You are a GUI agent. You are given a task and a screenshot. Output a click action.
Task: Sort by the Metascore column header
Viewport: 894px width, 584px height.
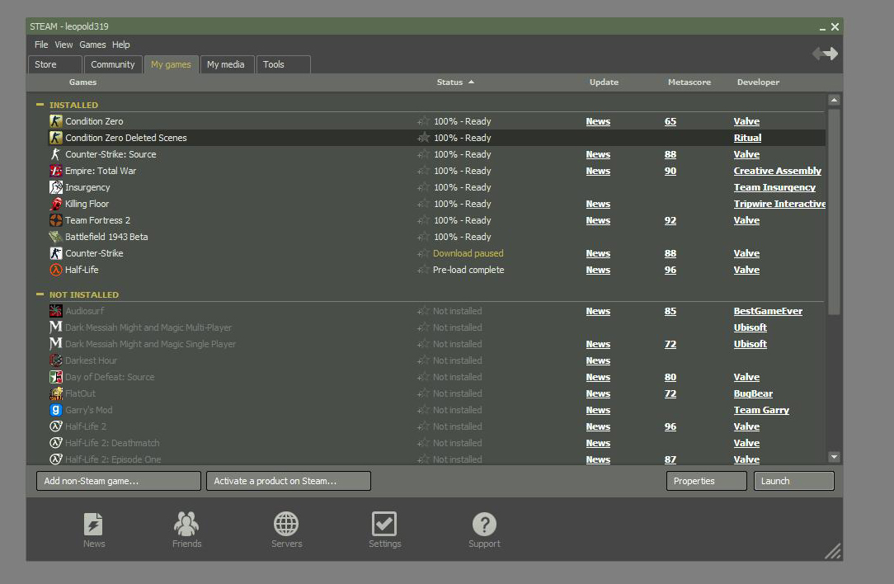coord(689,82)
